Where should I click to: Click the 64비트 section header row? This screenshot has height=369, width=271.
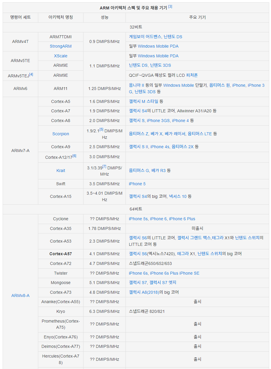136,209
